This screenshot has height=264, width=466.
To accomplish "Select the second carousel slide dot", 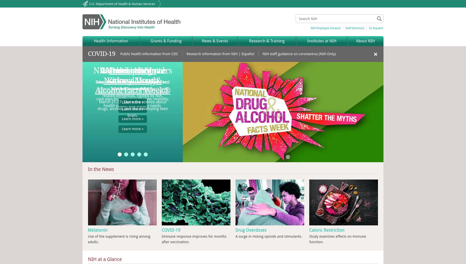I will (x=126, y=154).
